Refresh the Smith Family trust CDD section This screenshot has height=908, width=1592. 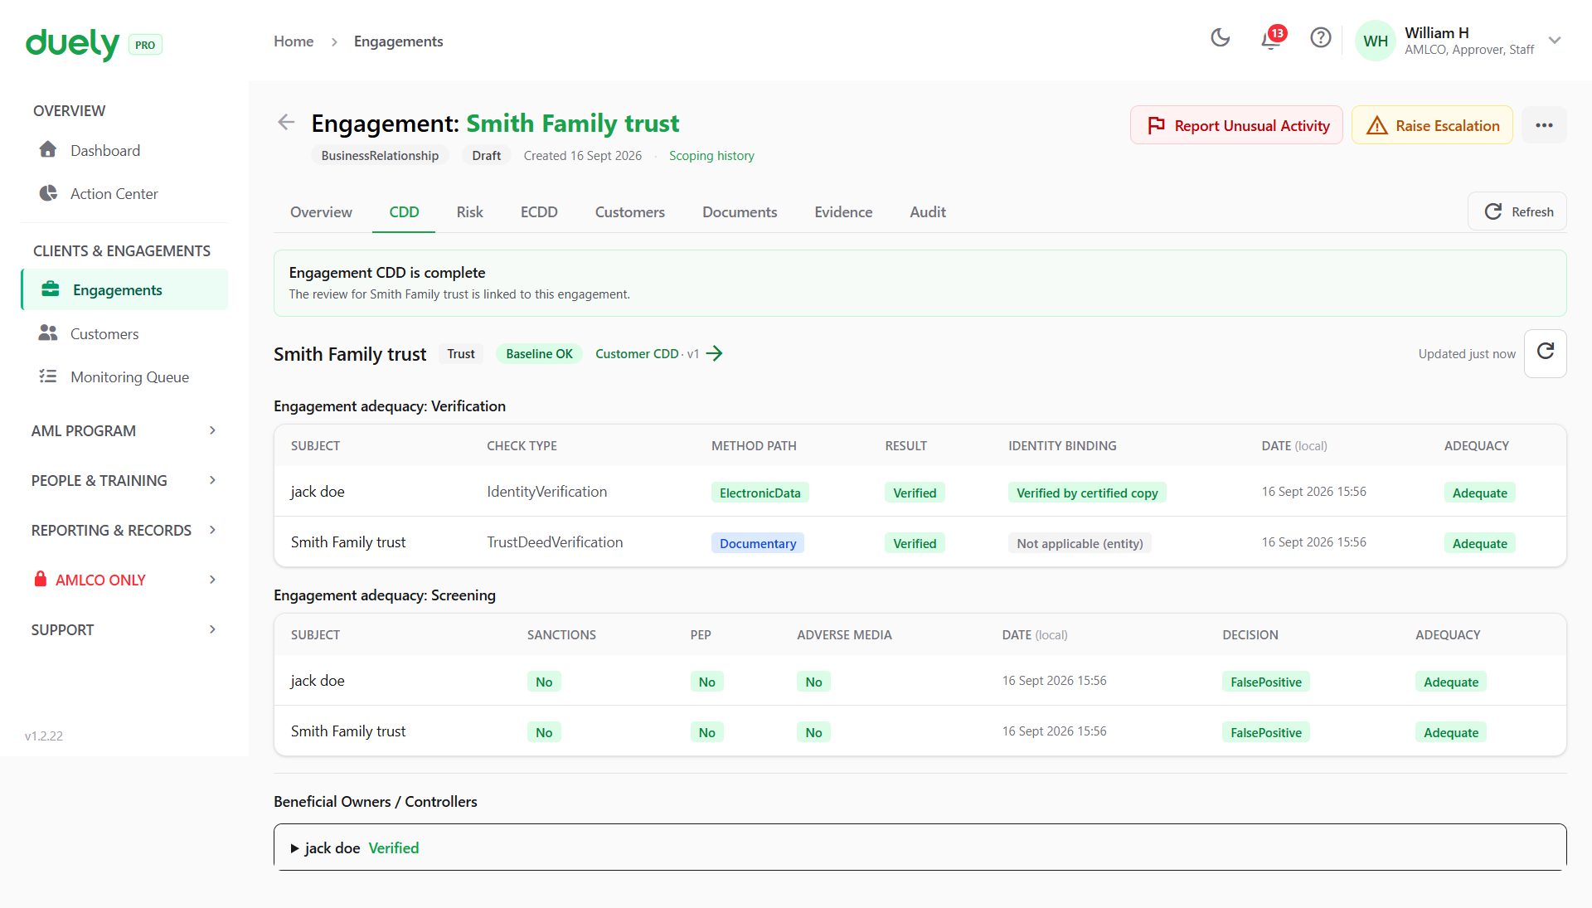1546,353
